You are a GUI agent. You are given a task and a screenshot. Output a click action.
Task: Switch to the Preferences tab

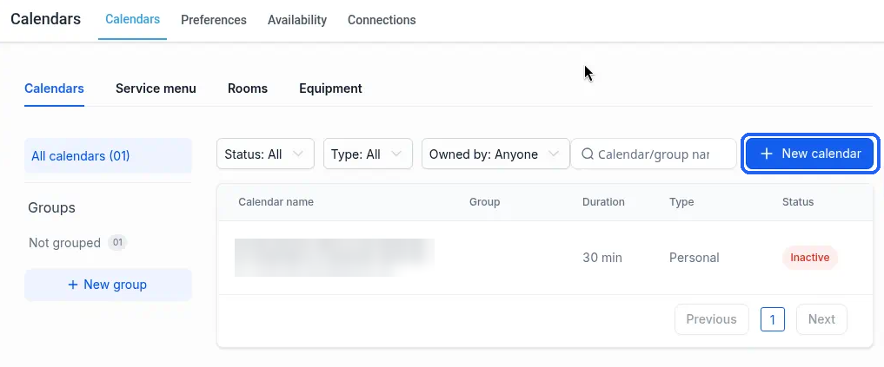click(214, 20)
